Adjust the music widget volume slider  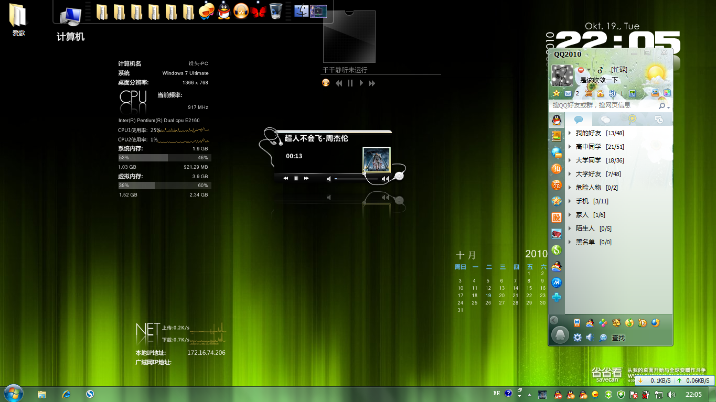tap(356, 179)
